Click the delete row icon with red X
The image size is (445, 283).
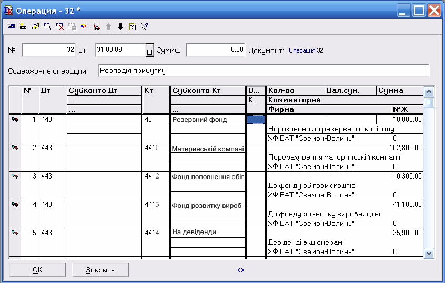pyautogui.click(x=59, y=26)
